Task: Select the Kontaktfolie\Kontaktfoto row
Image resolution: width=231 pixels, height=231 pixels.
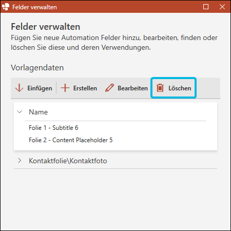Action: point(115,161)
